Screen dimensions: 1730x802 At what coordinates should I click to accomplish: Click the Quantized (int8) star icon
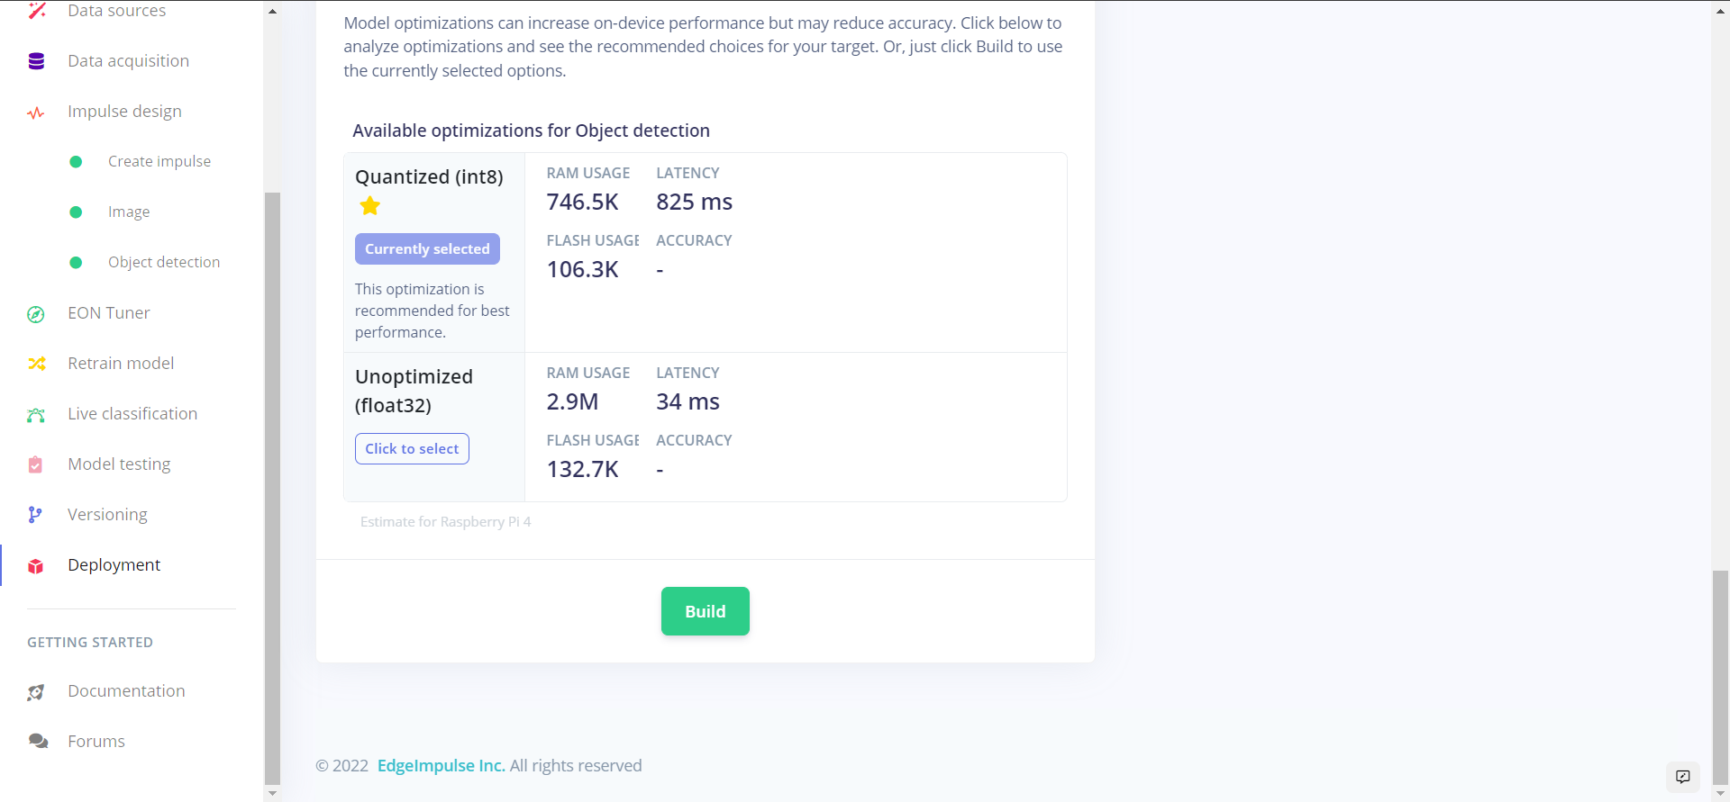[x=370, y=206]
